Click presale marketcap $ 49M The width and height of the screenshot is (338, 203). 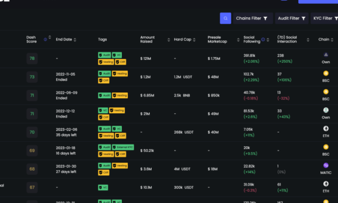pos(213,114)
